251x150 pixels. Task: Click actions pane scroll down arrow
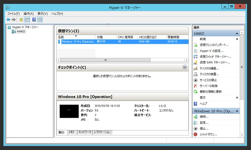[x=242, y=135]
